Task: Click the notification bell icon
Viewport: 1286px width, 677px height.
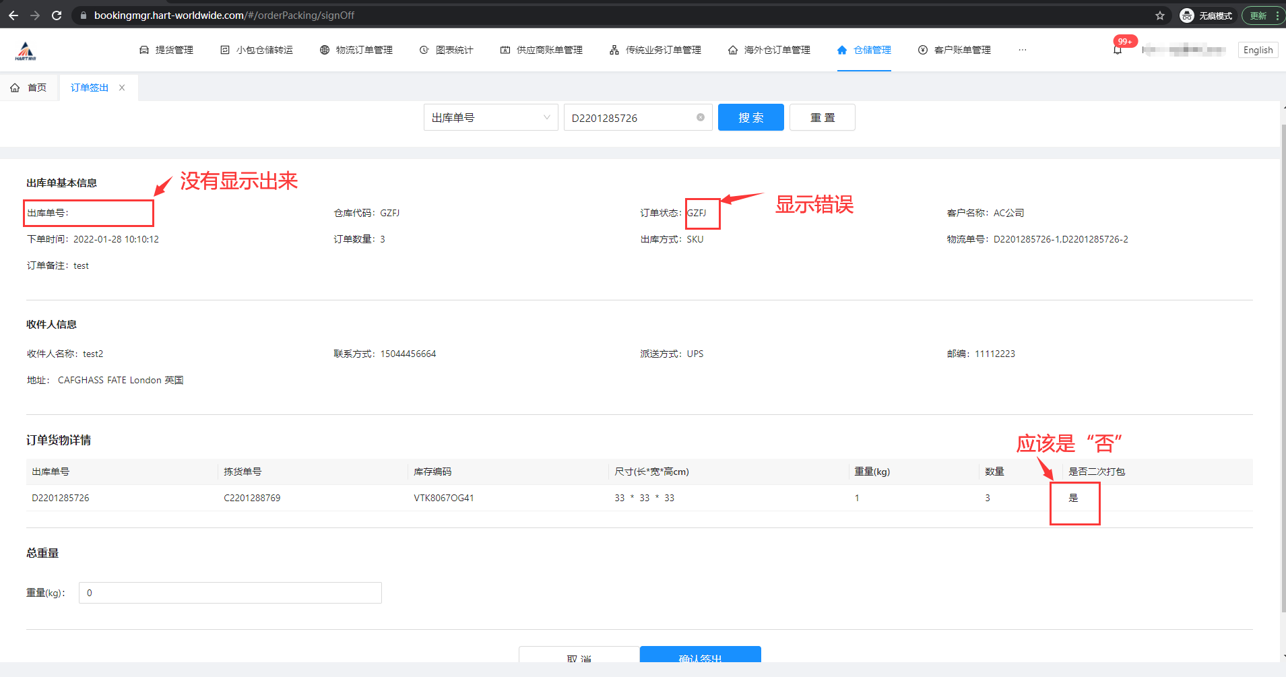Action: point(1118,50)
